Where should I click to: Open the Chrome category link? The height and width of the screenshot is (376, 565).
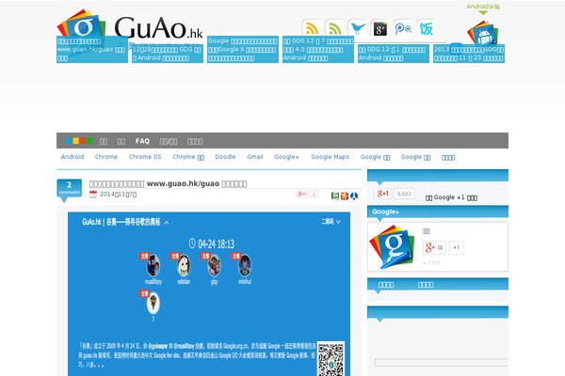tap(106, 157)
